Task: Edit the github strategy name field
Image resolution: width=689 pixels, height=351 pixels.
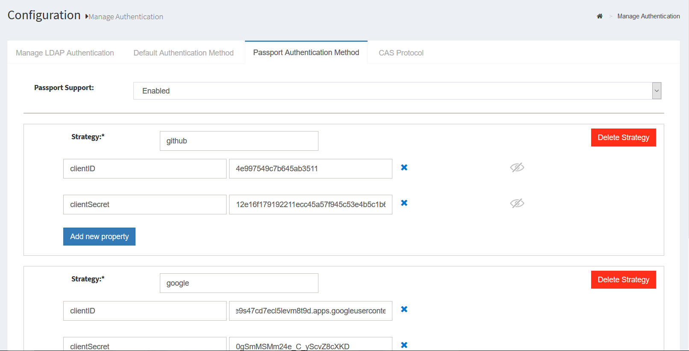Action: pyautogui.click(x=239, y=141)
